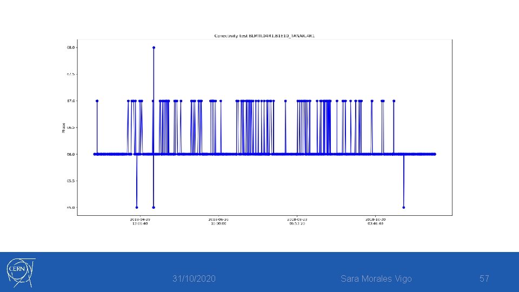Select the 31/10/2020 date text
This screenshot has width=519, height=292.
[194, 279]
